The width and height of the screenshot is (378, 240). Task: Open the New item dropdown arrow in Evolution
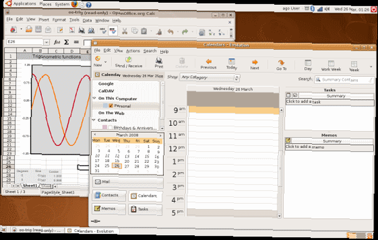point(105,62)
